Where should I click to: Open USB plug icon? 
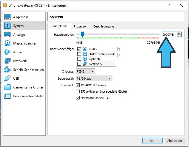pos(7,78)
